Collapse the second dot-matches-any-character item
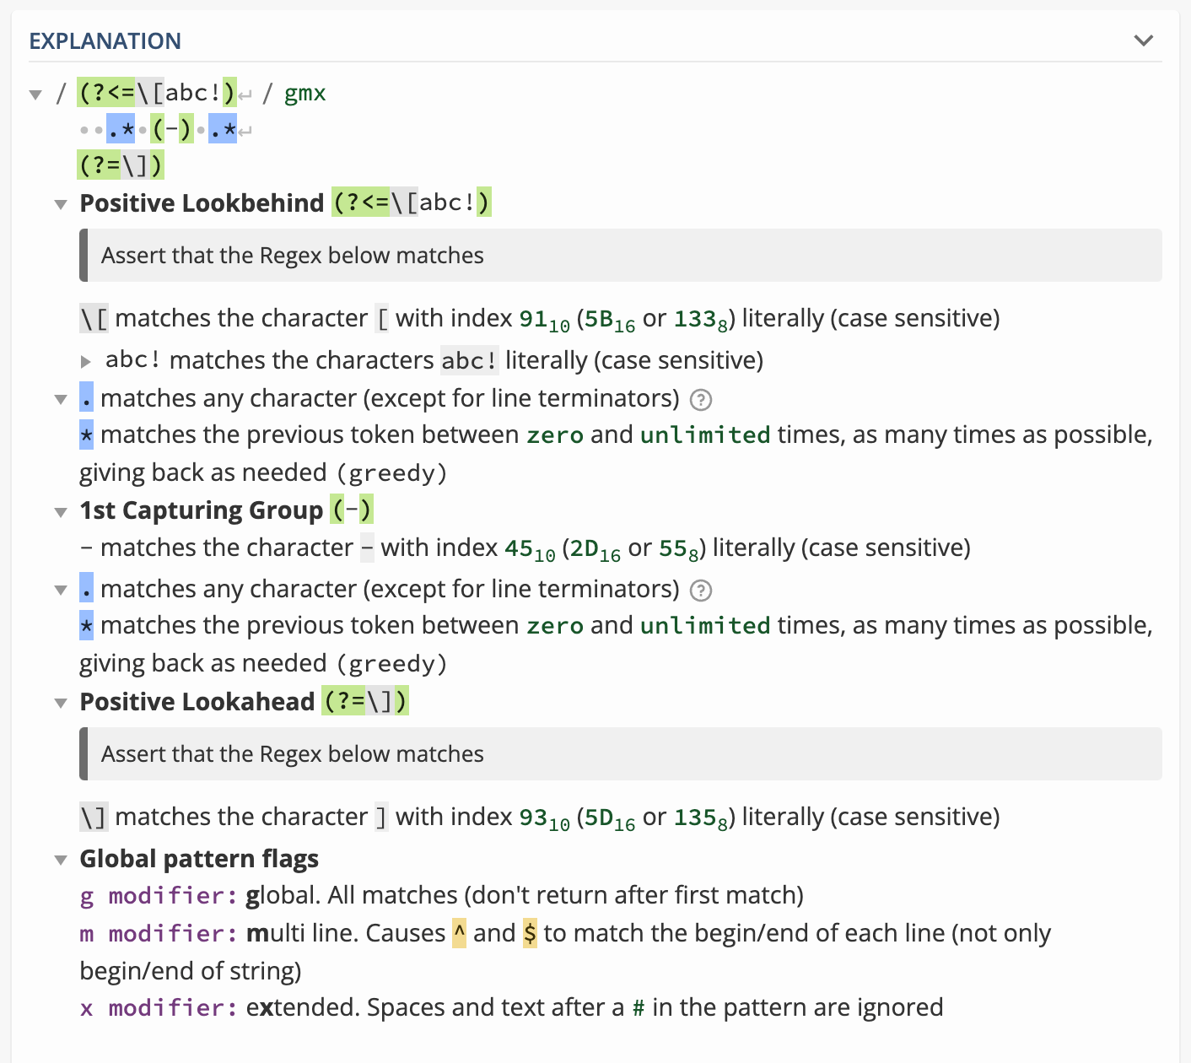 point(61,590)
